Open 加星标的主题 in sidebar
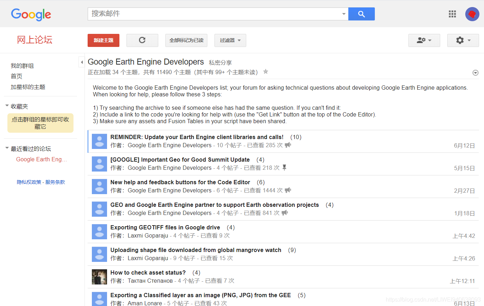 28,87
